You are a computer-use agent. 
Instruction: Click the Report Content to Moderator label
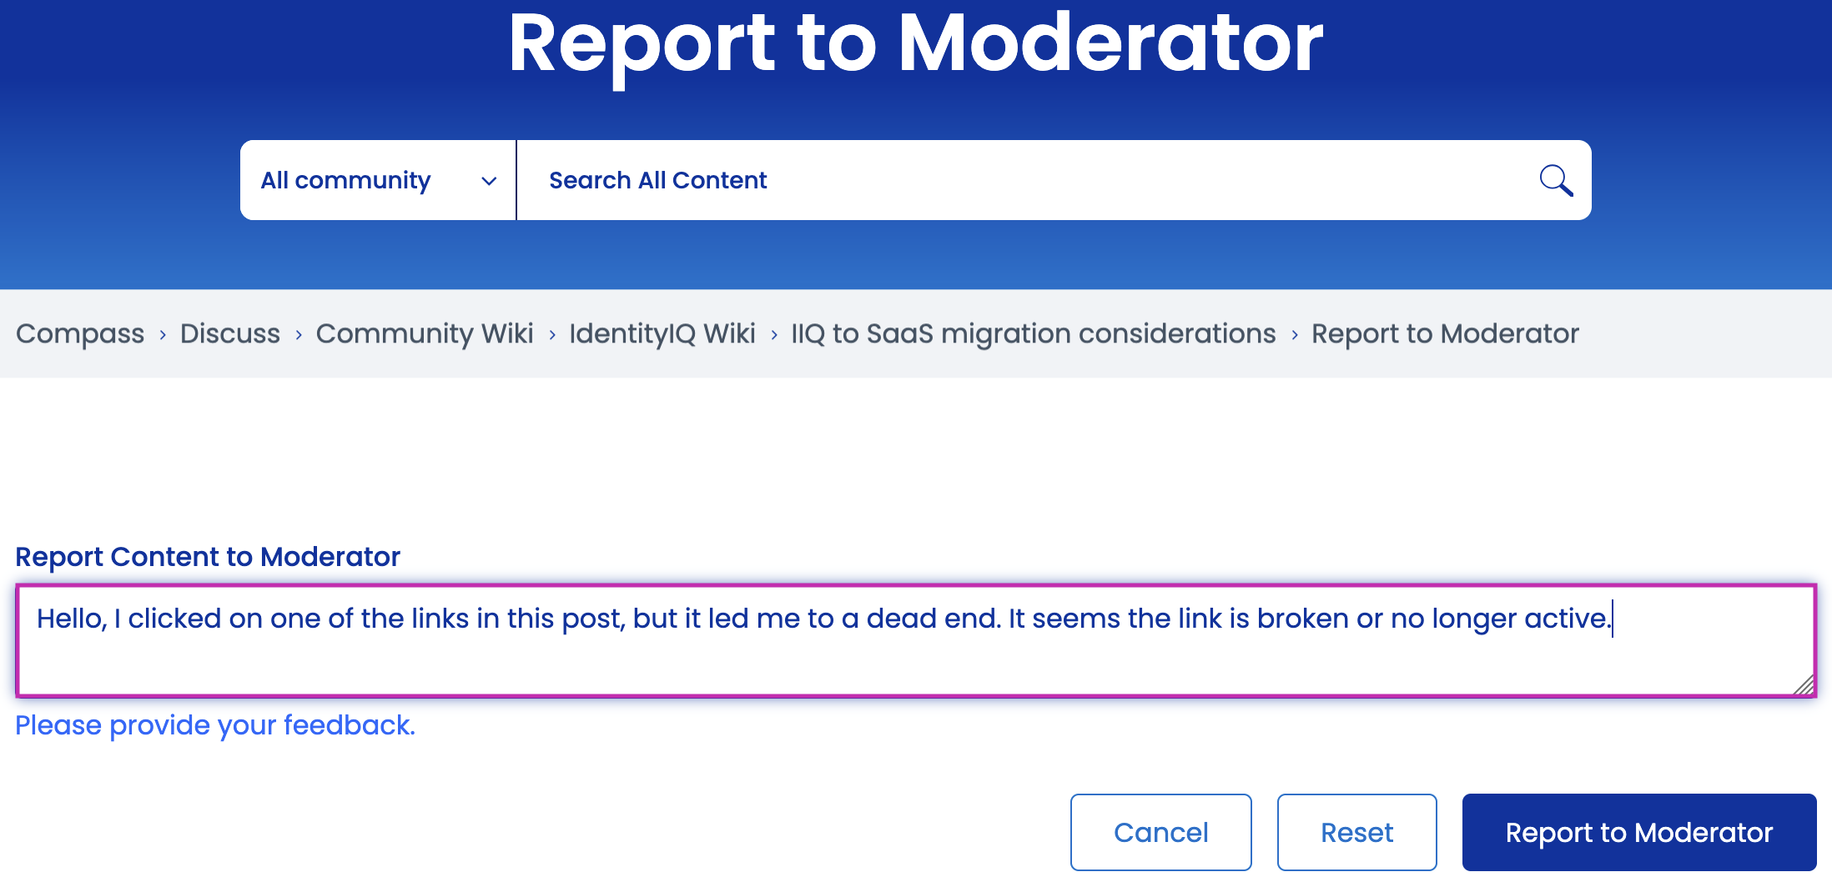pos(208,556)
